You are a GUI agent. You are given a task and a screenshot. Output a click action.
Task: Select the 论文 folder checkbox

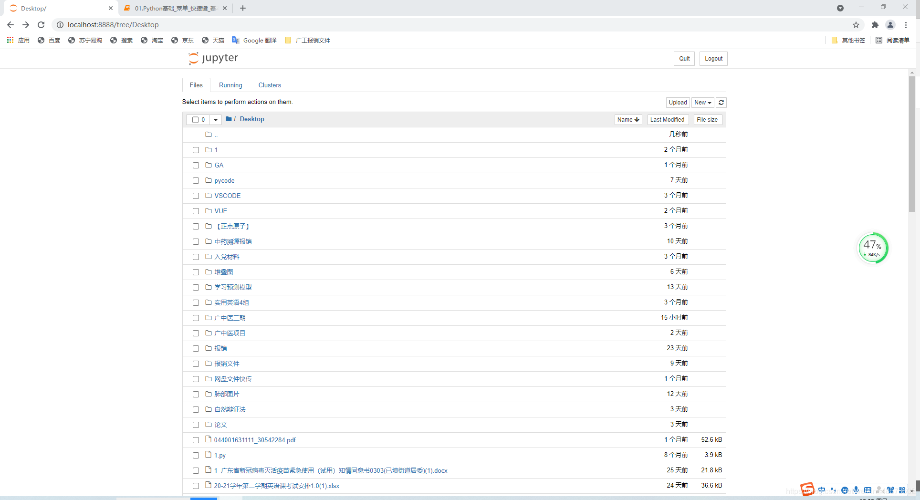tap(196, 425)
